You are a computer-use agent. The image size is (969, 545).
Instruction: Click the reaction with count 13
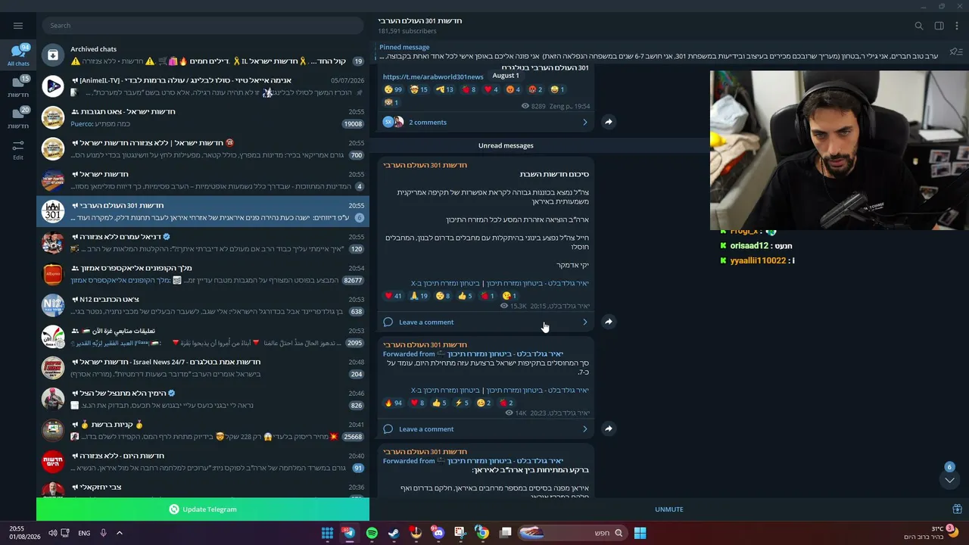(445, 89)
